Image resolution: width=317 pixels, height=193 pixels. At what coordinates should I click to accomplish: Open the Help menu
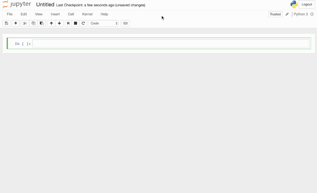[104, 14]
